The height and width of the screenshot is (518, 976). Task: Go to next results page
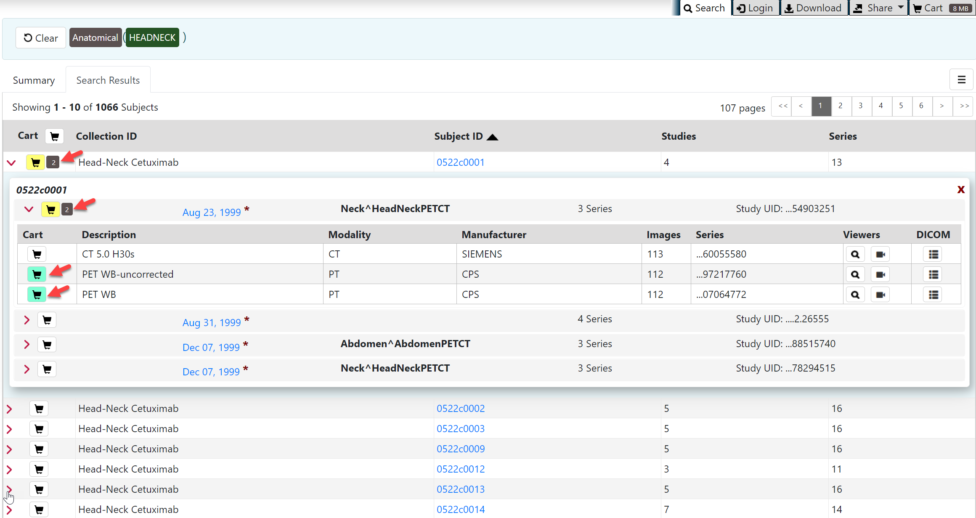942,106
